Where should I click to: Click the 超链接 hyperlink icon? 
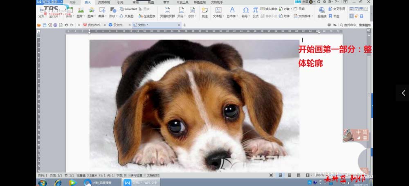[321, 10]
